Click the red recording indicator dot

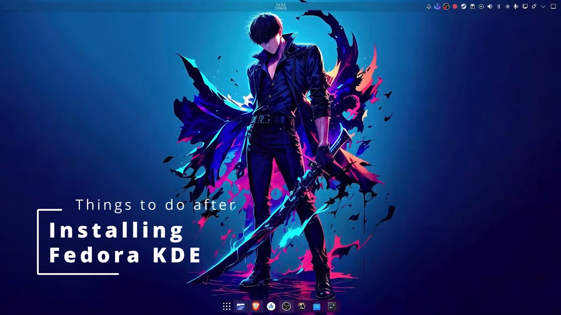pos(455,7)
